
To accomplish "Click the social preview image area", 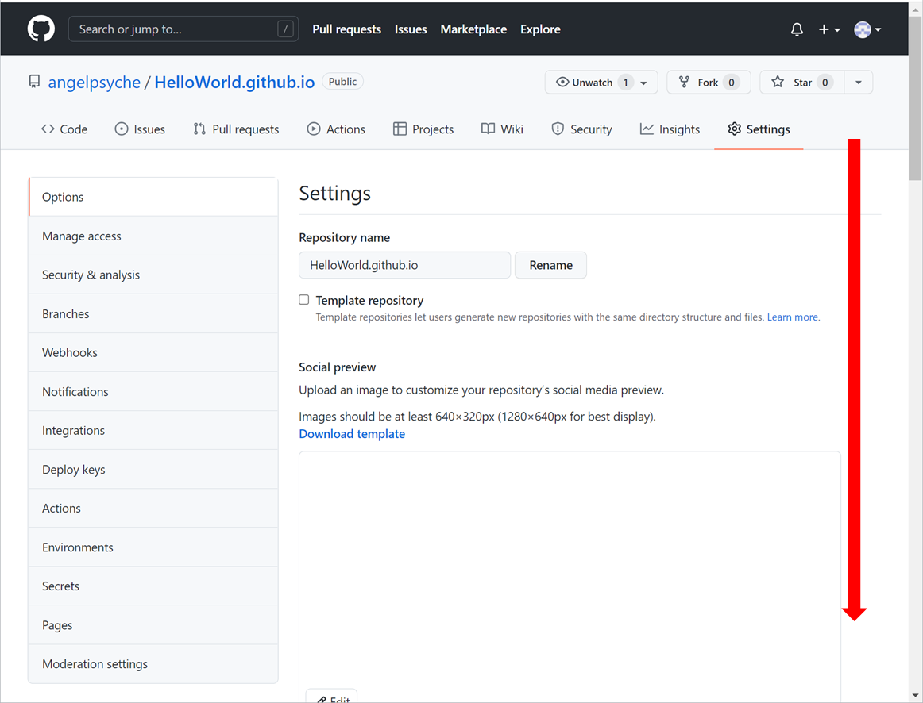I will pyautogui.click(x=570, y=576).
